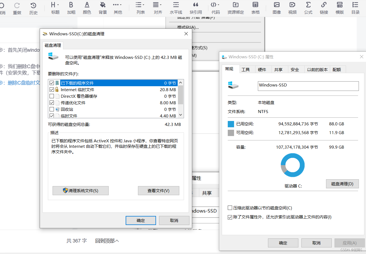366x254 pixels.
Task: Expand the List (列表) dropdown arrow
Action: point(143,5)
